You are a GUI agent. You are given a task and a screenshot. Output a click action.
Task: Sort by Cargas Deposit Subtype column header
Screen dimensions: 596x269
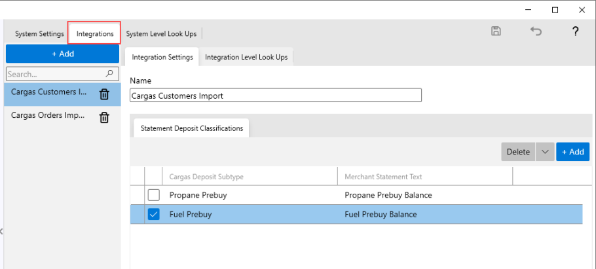[250, 177]
